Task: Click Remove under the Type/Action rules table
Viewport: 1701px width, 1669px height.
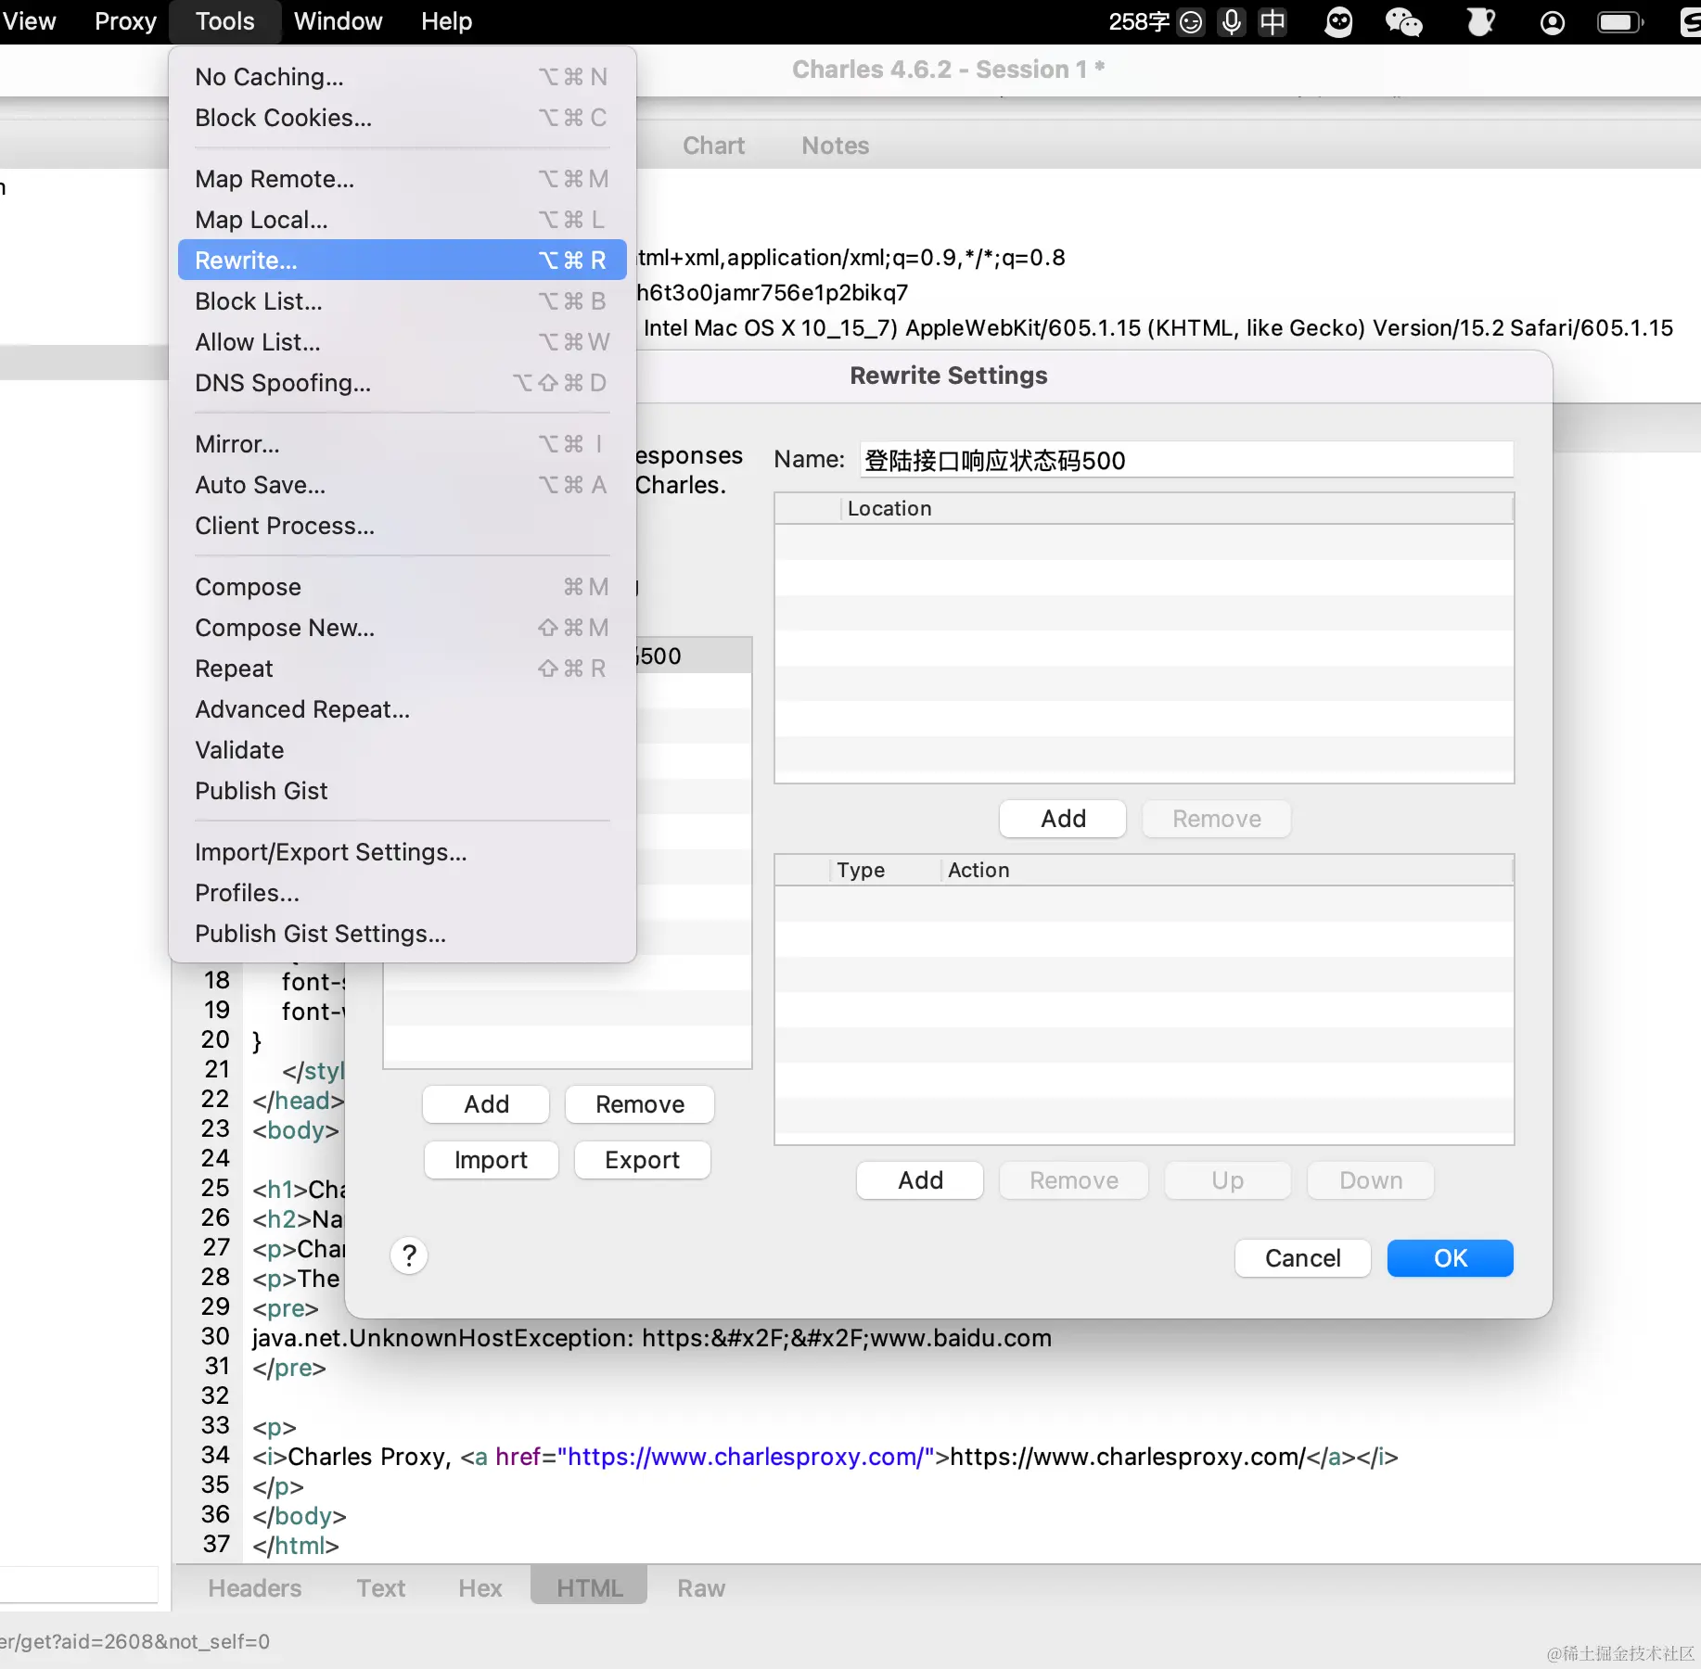Action: [x=1074, y=1180]
